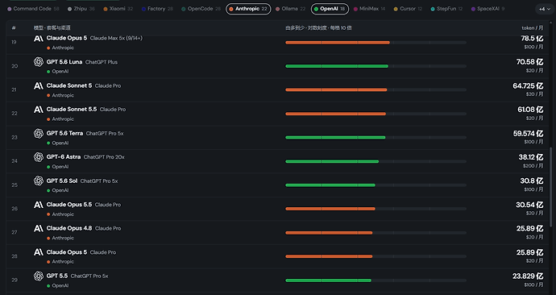Click the OpenAI logo beside GPT 5.6 Terra

click(39, 133)
